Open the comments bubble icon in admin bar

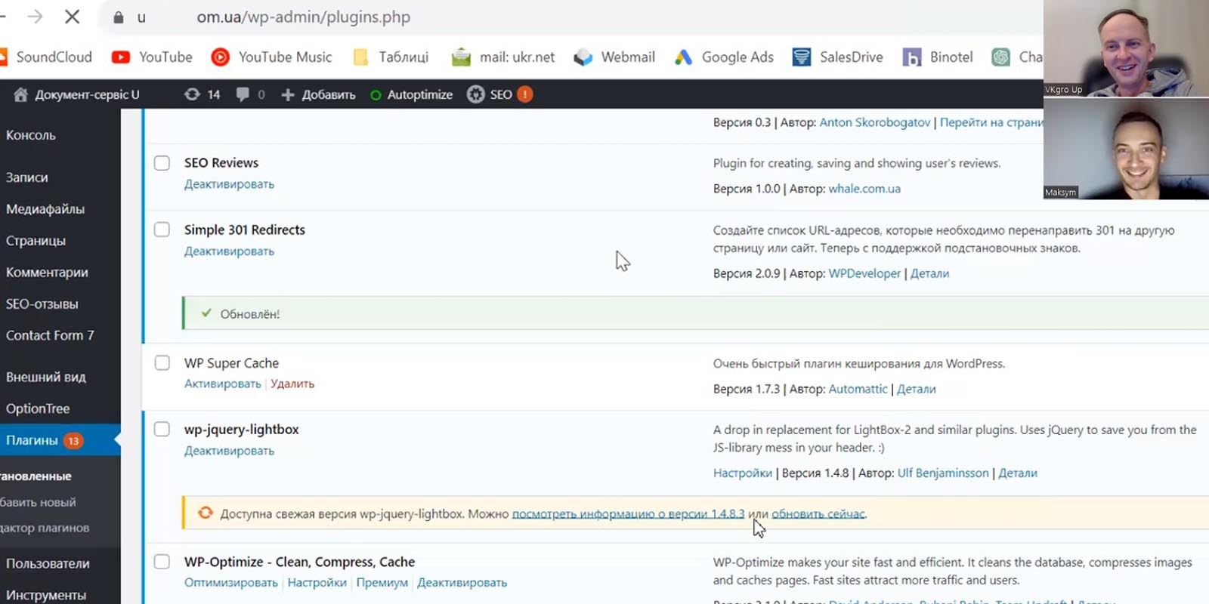tap(243, 94)
